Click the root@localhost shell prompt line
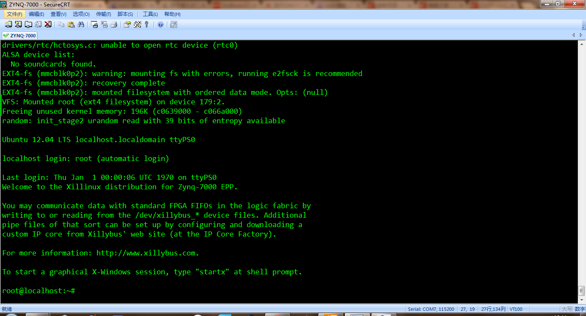This screenshot has height=316, width=586. click(39, 291)
